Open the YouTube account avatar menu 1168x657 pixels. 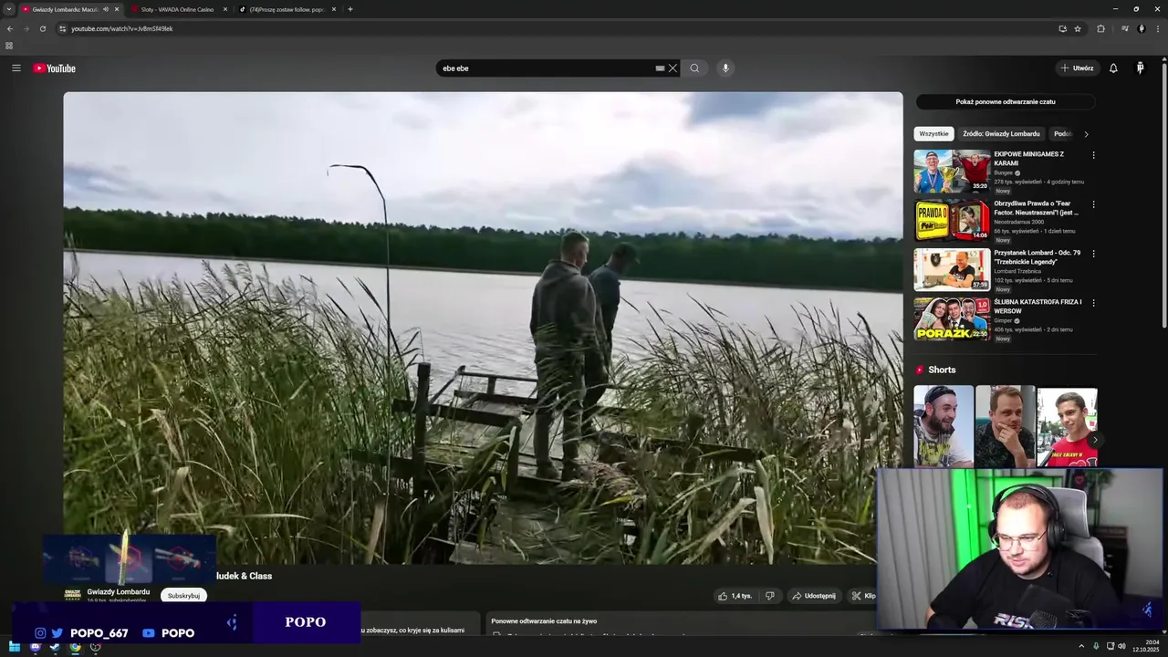click(1140, 68)
